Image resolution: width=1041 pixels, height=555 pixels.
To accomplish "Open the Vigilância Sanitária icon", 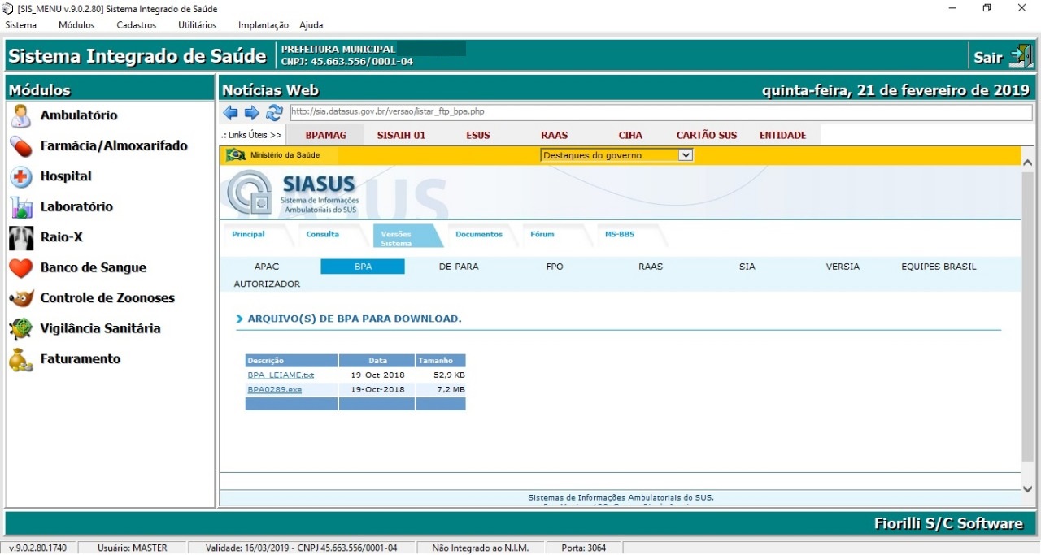I will [21, 329].
